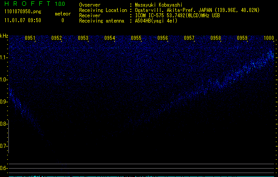Viewport: 278px width, 177px height.
Task: Click the meteor label
Action: [63, 14]
